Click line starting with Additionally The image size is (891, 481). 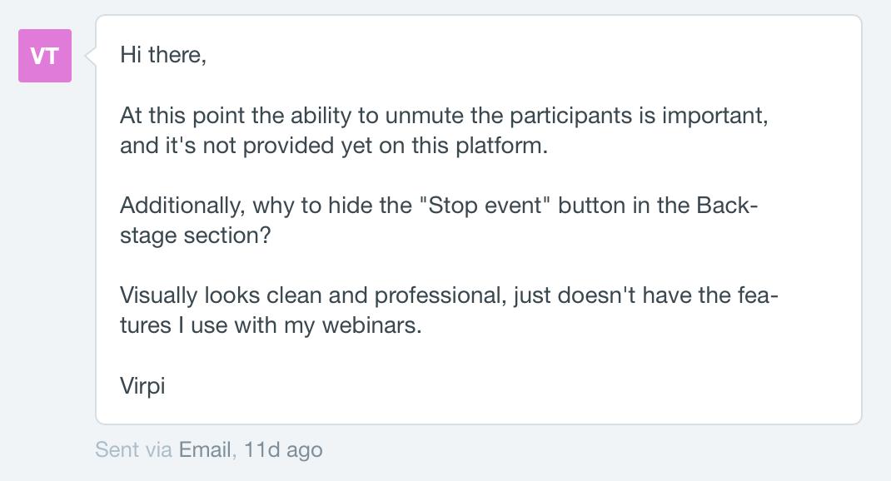point(439,205)
